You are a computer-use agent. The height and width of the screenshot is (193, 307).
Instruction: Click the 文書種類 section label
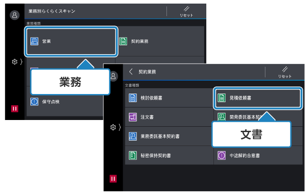(x=132, y=86)
